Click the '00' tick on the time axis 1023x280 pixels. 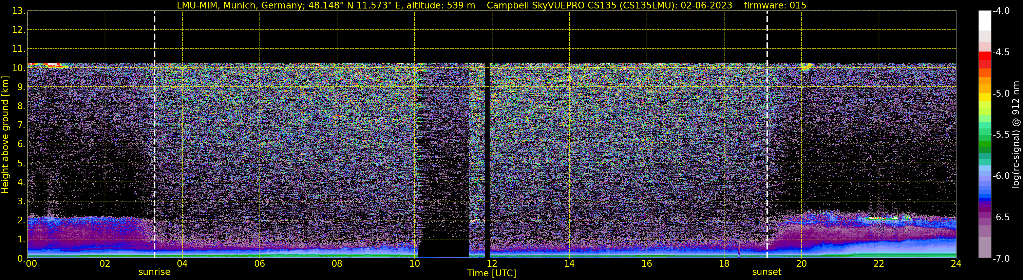[x=31, y=264]
